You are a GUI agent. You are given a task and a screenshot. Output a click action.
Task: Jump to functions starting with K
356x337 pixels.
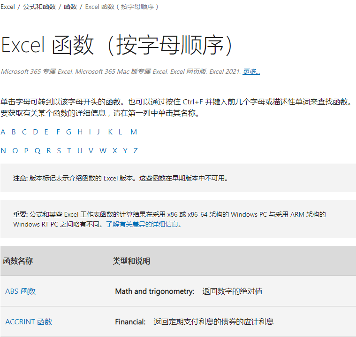coord(110,132)
